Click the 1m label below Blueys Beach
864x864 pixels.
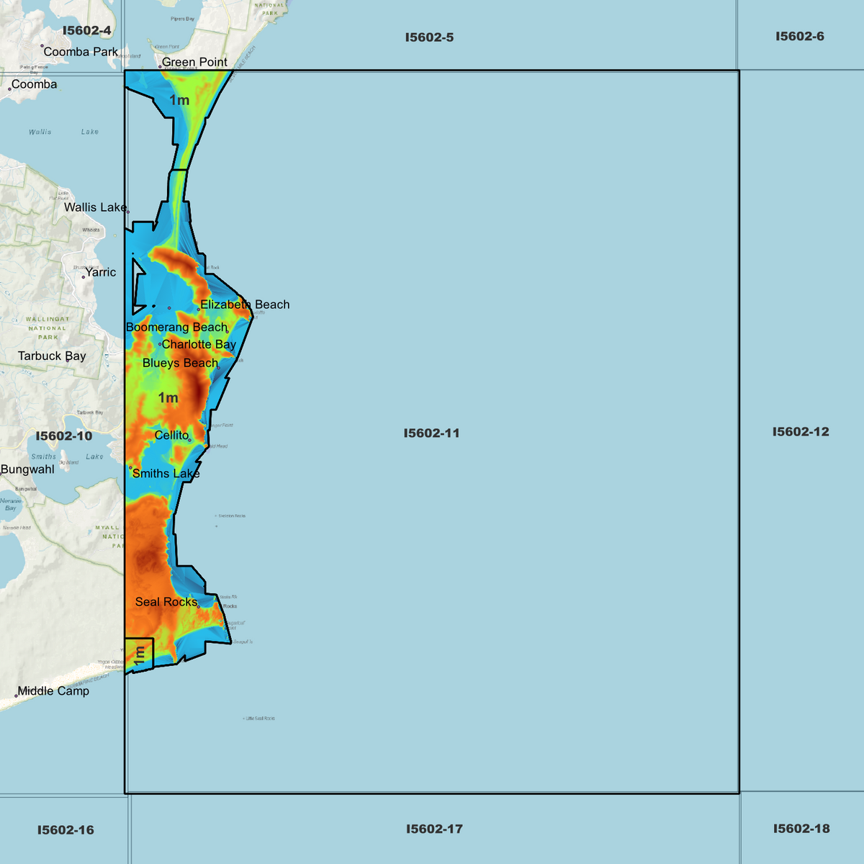click(x=168, y=398)
